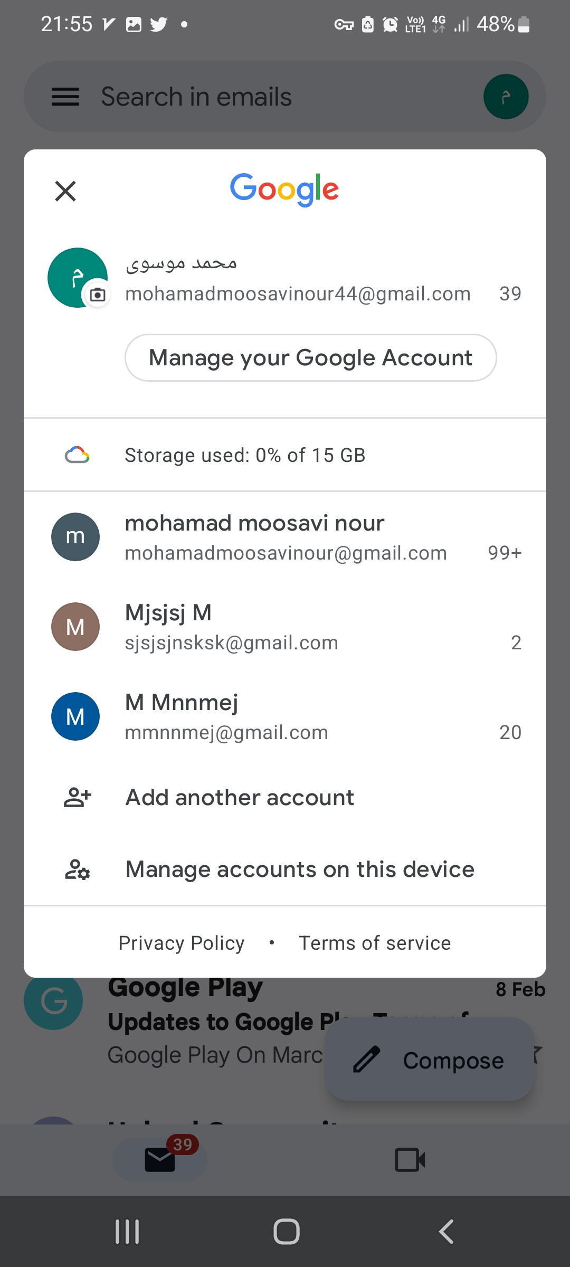
Task: Open the Privacy Policy link
Action: click(x=182, y=943)
